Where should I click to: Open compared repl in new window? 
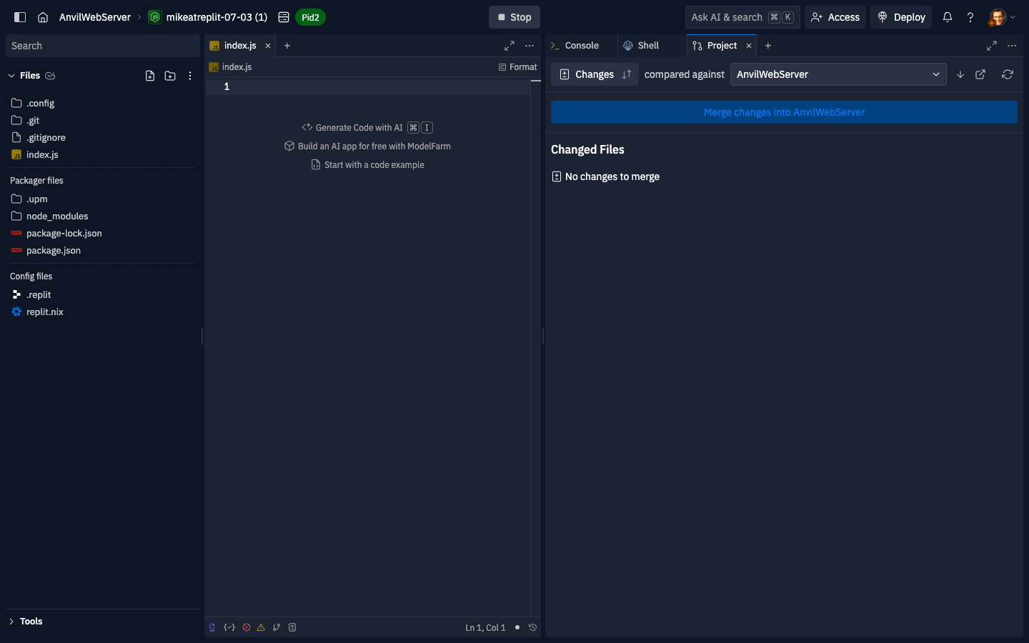pyautogui.click(x=980, y=74)
